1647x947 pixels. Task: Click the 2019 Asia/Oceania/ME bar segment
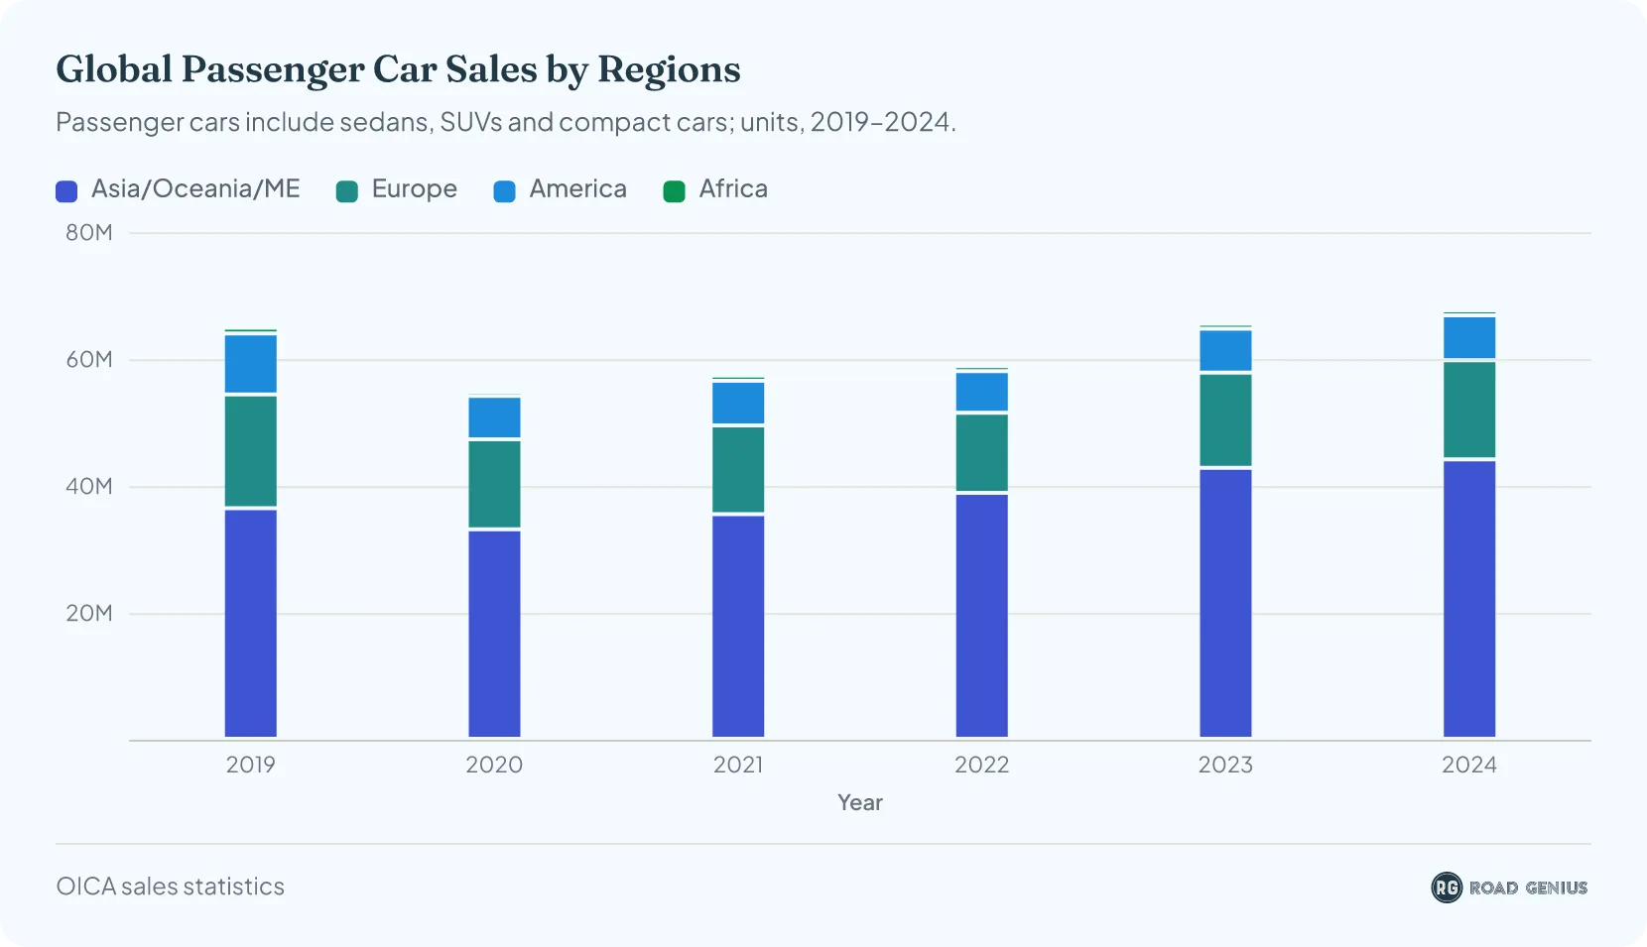(x=251, y=624)
